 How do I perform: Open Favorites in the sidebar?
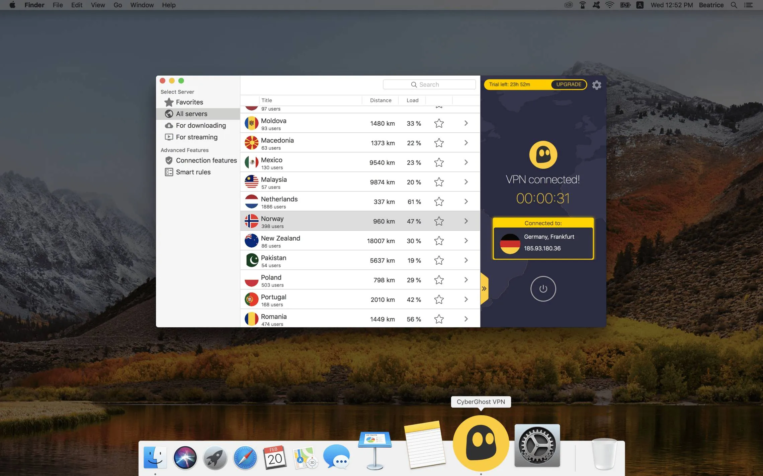[189, 102]
